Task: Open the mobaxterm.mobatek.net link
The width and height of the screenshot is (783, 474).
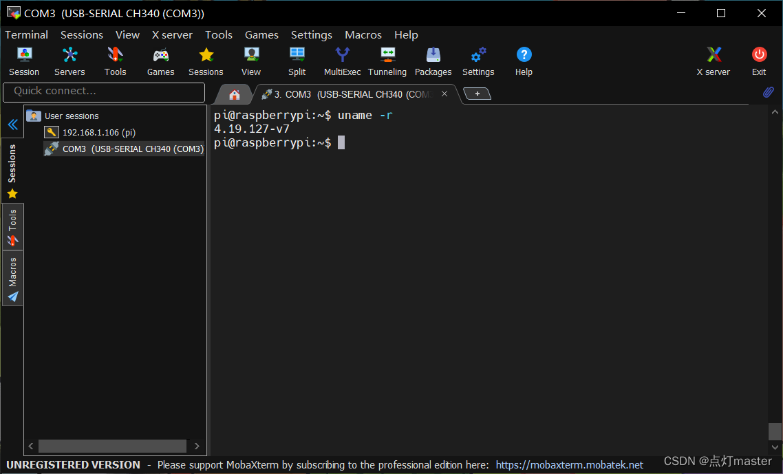Action: pos(569,465)
